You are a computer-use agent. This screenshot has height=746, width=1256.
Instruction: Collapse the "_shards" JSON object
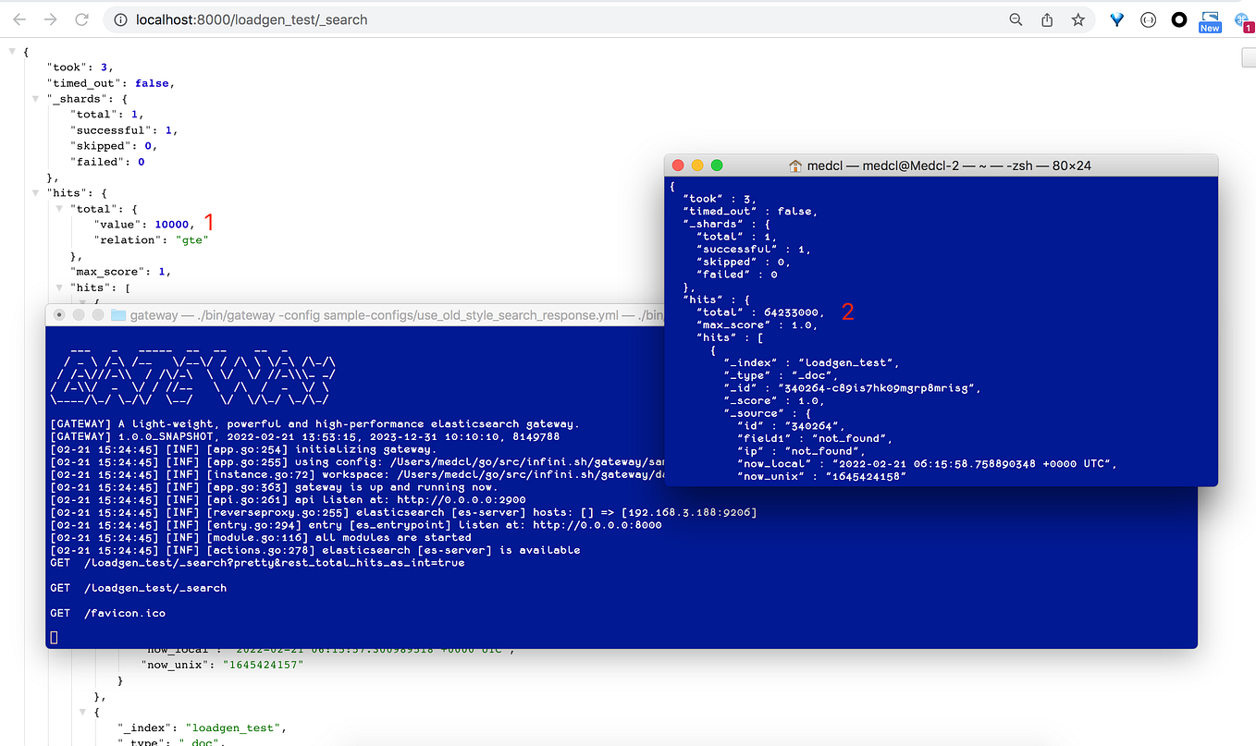(x=35, y=98)
